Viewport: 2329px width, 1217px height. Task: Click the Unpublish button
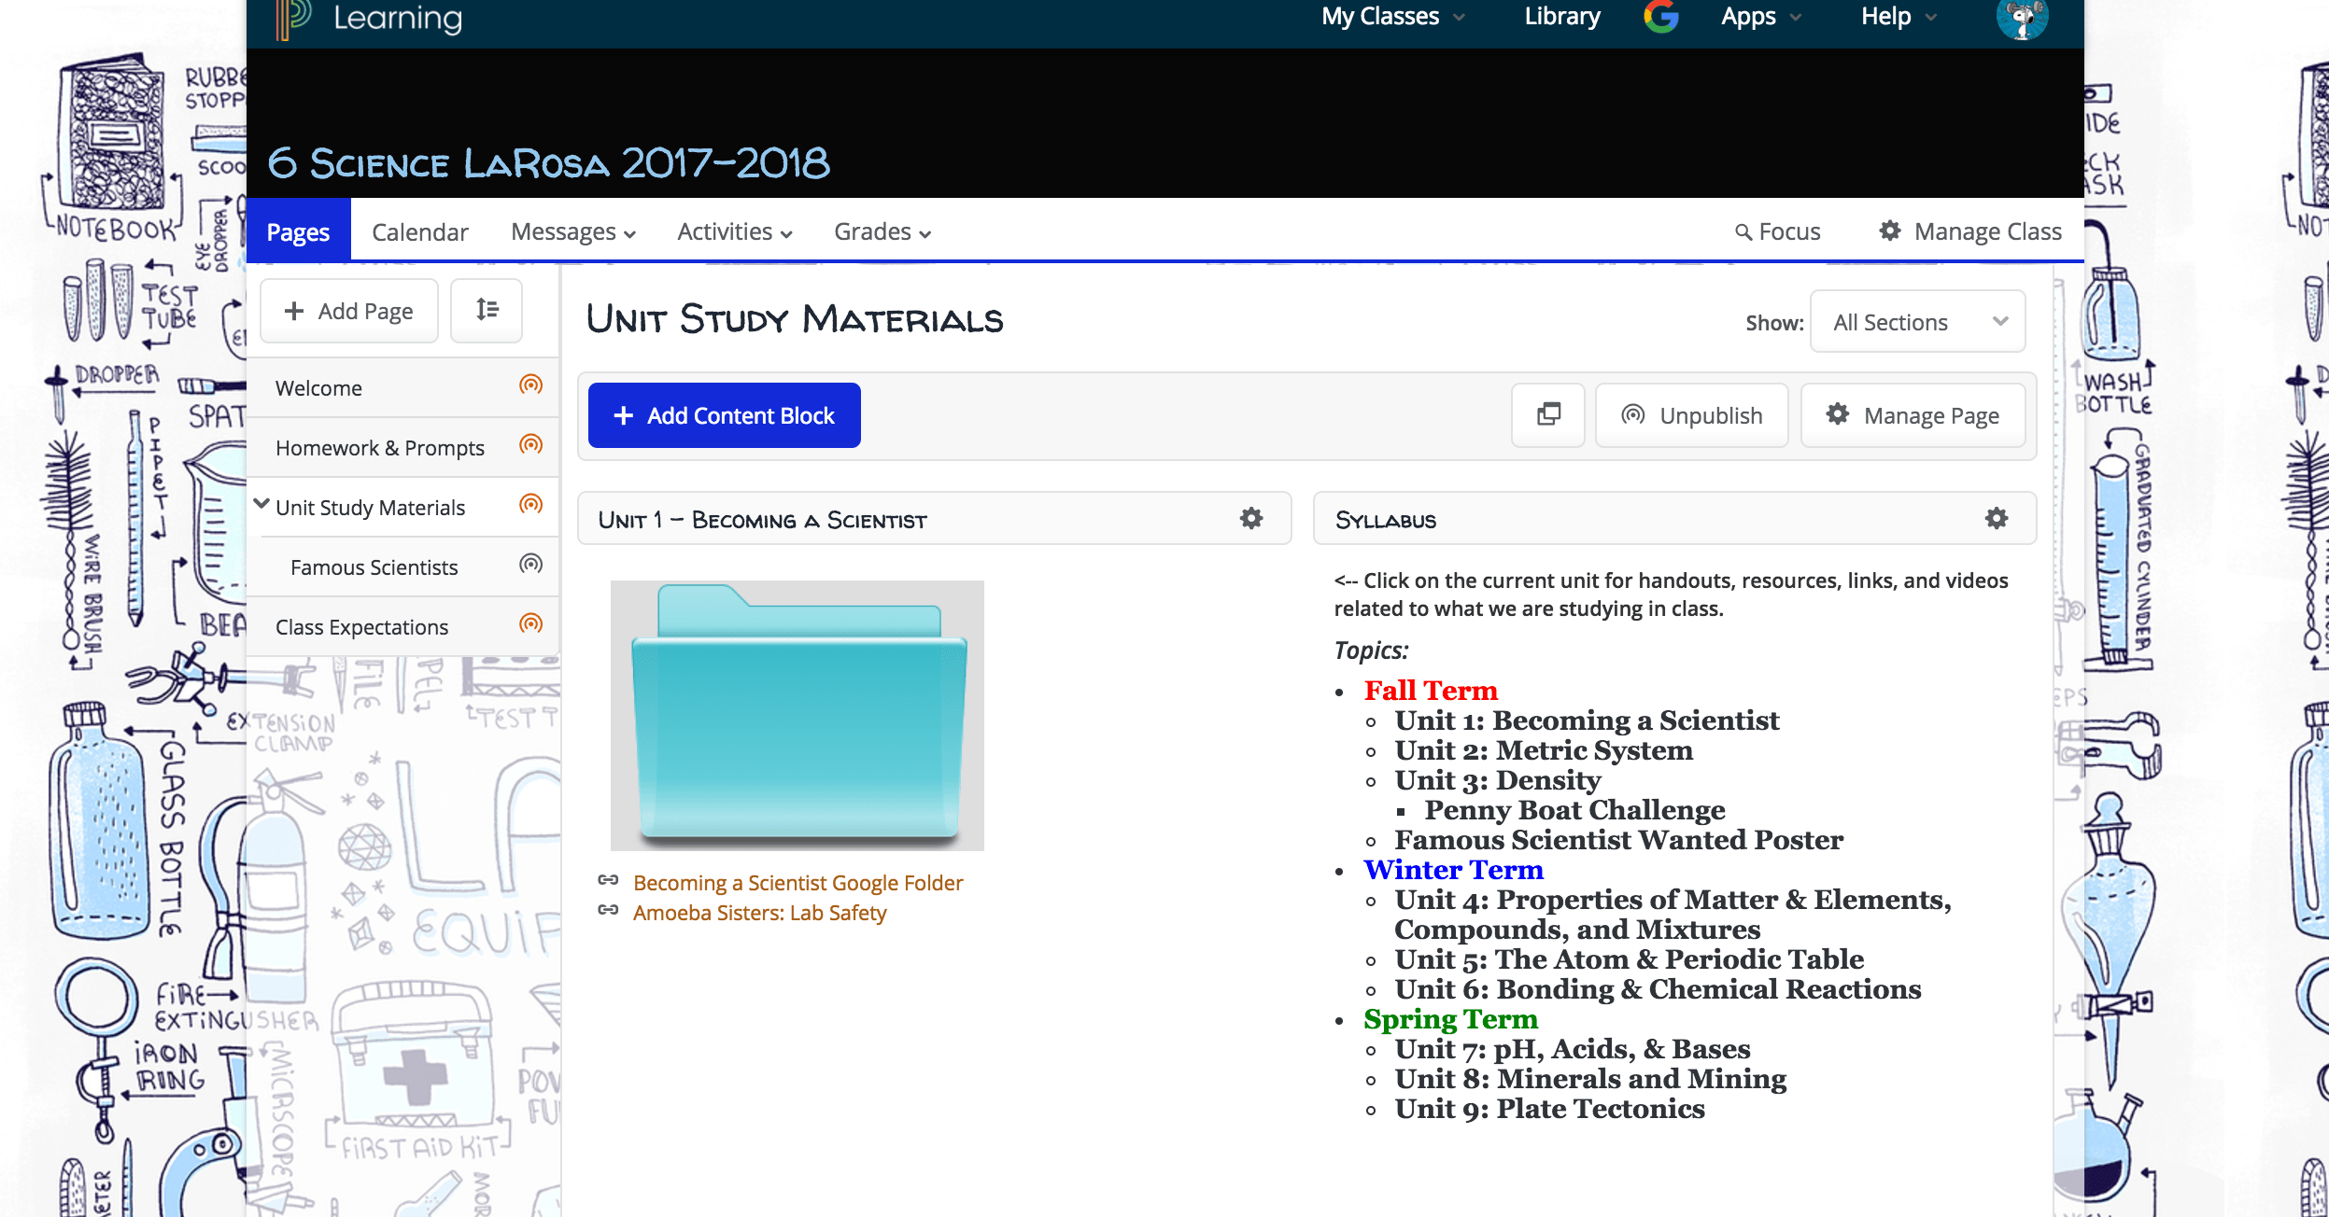1691,415
